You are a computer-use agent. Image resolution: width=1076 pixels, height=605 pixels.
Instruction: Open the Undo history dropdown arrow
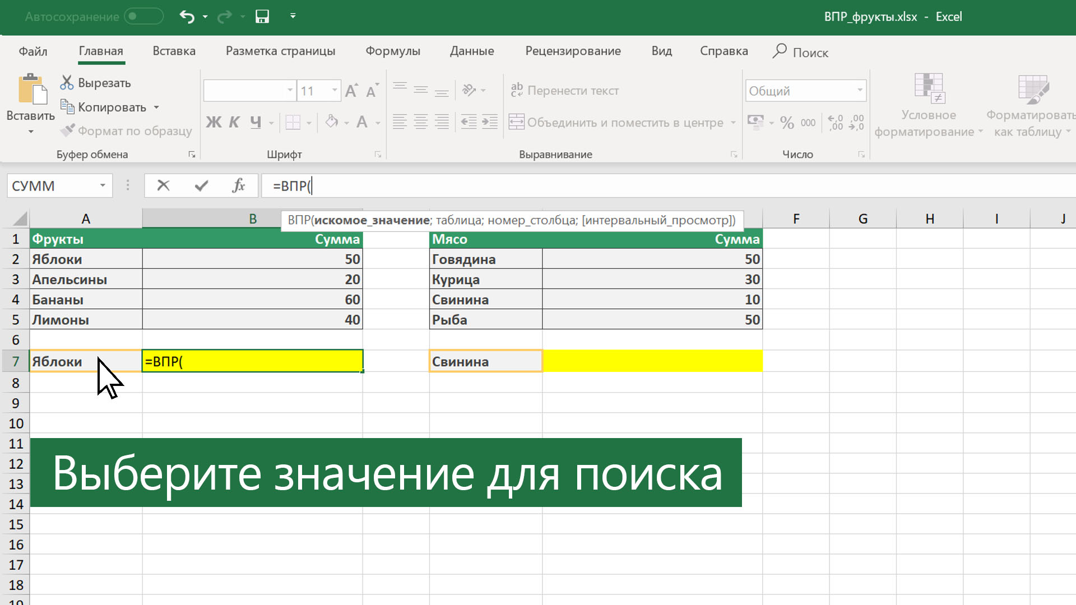205,17
